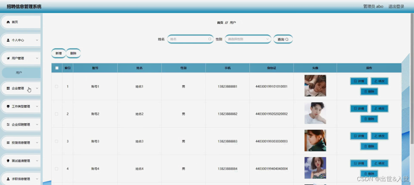Click the magnifier icon on the 查询 button
The width and height of the screenshot is (414, 185).
[287, 39]
